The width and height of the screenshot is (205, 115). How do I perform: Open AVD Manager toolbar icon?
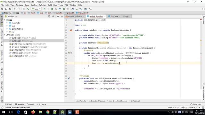77,9
